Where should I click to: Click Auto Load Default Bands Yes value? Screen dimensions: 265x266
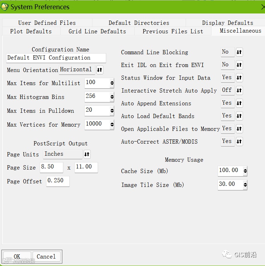pyautogui.click(x=228, y=116)
